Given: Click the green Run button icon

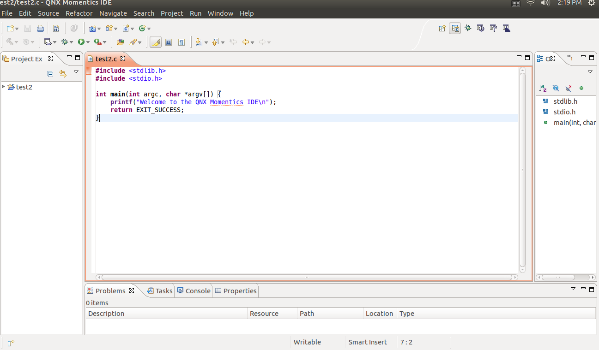Looking at the screenshot, I should coord(81,42).
